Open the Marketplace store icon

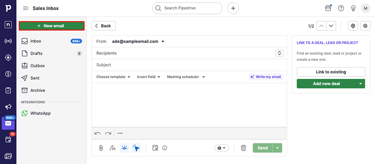(x=328, y=8)
